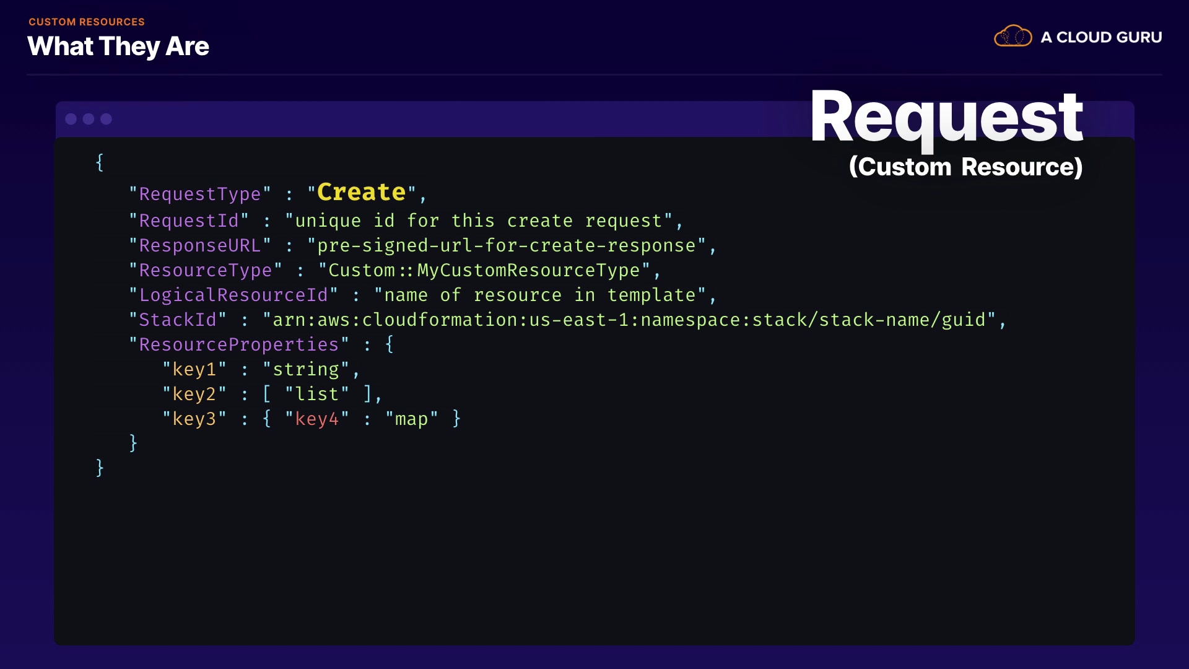Click the RequestType key

click(199, 195)
